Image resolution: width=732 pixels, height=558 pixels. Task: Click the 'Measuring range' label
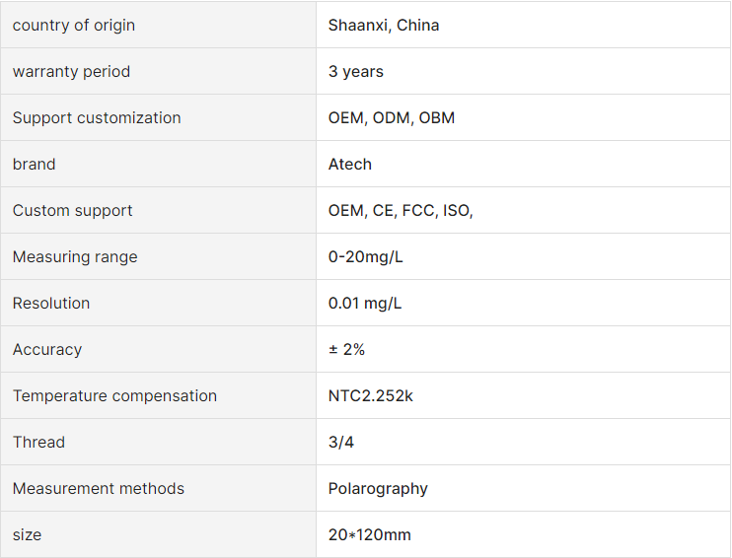pyautogui.click(x=75, y=256)
